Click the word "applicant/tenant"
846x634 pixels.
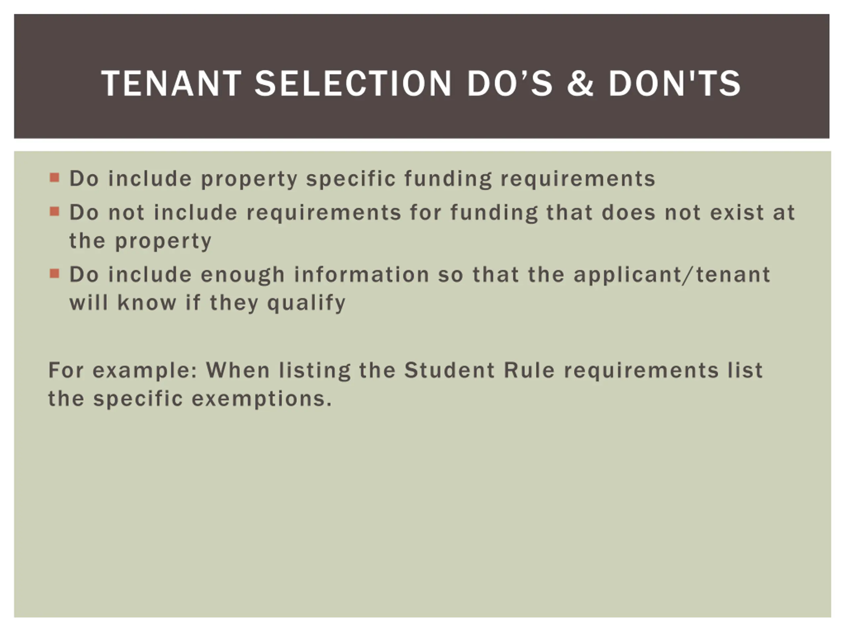(672, 275)
